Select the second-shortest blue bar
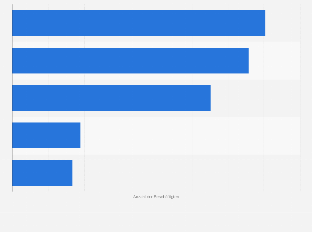The height and width of the screenshot is (232, 312). pos(46,135)
